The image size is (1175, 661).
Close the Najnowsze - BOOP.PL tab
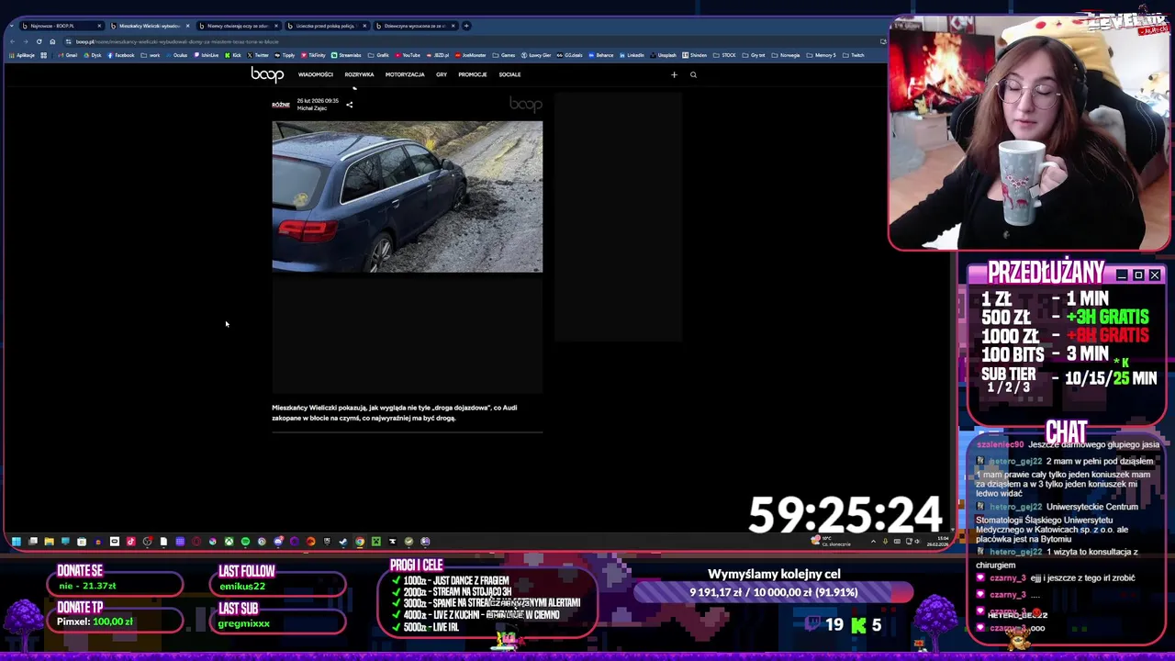tap(99, 26)
